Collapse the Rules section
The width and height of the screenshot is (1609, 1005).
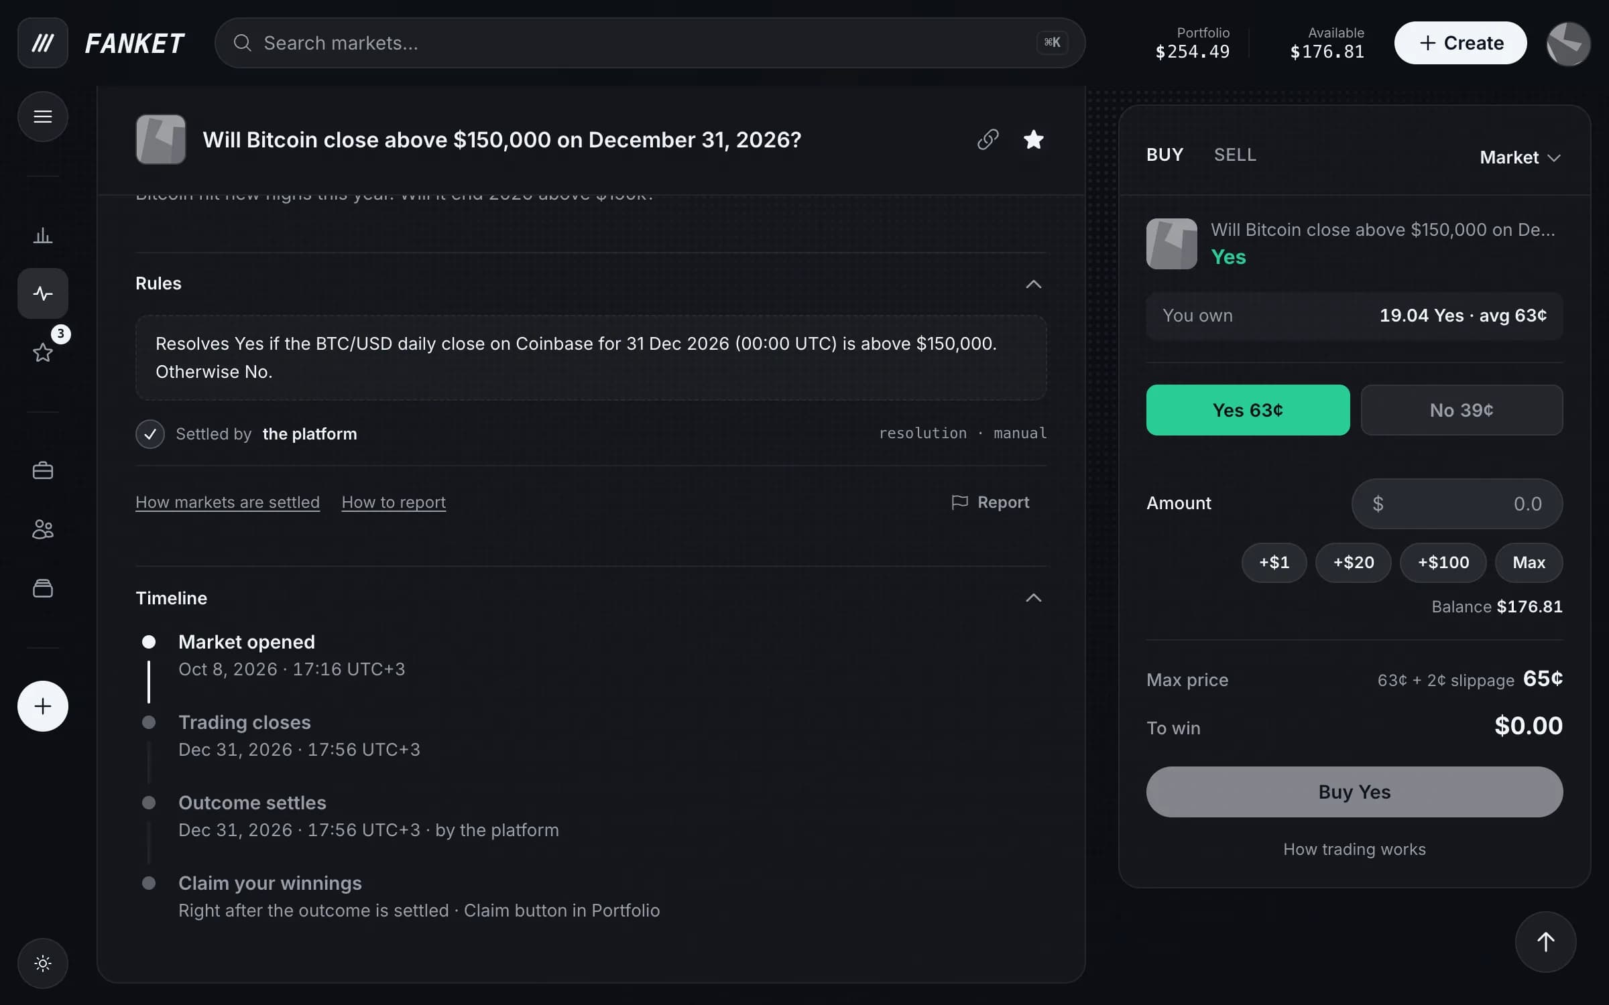[x=1033, y=284]
